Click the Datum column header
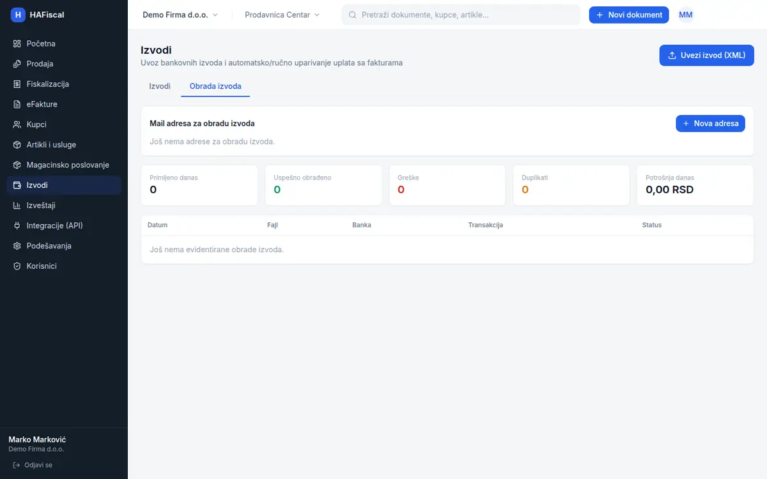The width and height of the screenshot is (767, 479). 157,225
